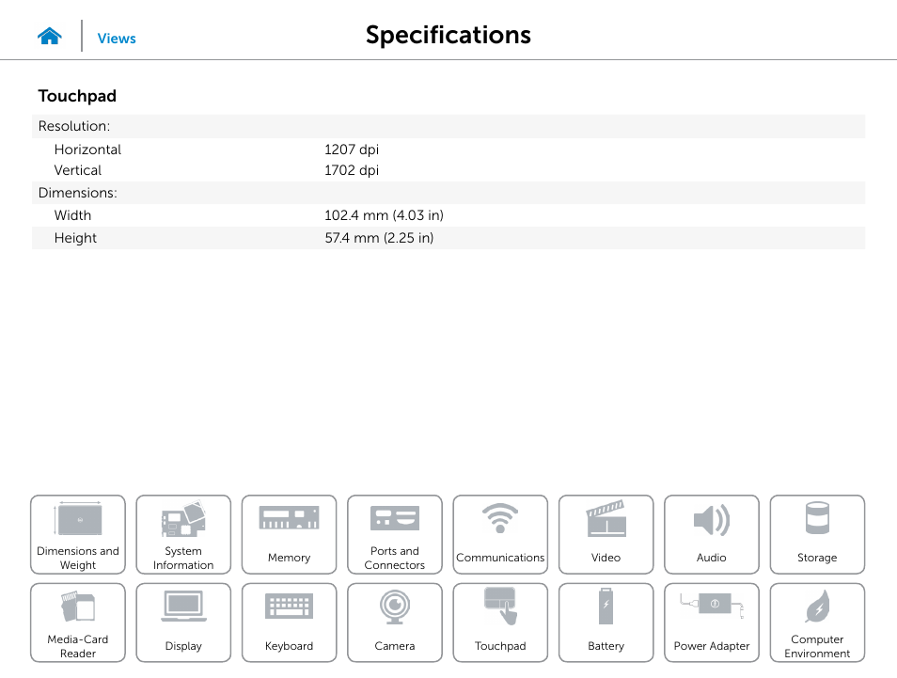Open the Memory specifications tile
The image size is (897, 678).
point(289,534)
